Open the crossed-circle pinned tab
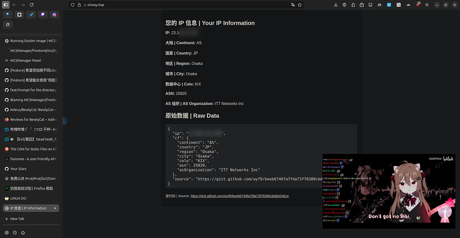Viewport: 460px width, 238px height. (x=8, y=25)
